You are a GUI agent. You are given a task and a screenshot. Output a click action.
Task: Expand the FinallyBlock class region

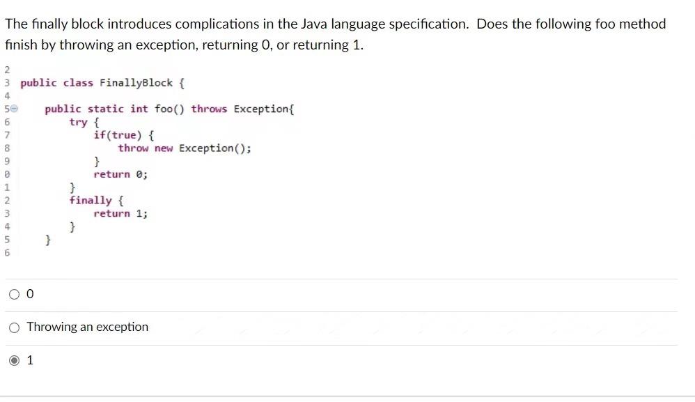14,109
